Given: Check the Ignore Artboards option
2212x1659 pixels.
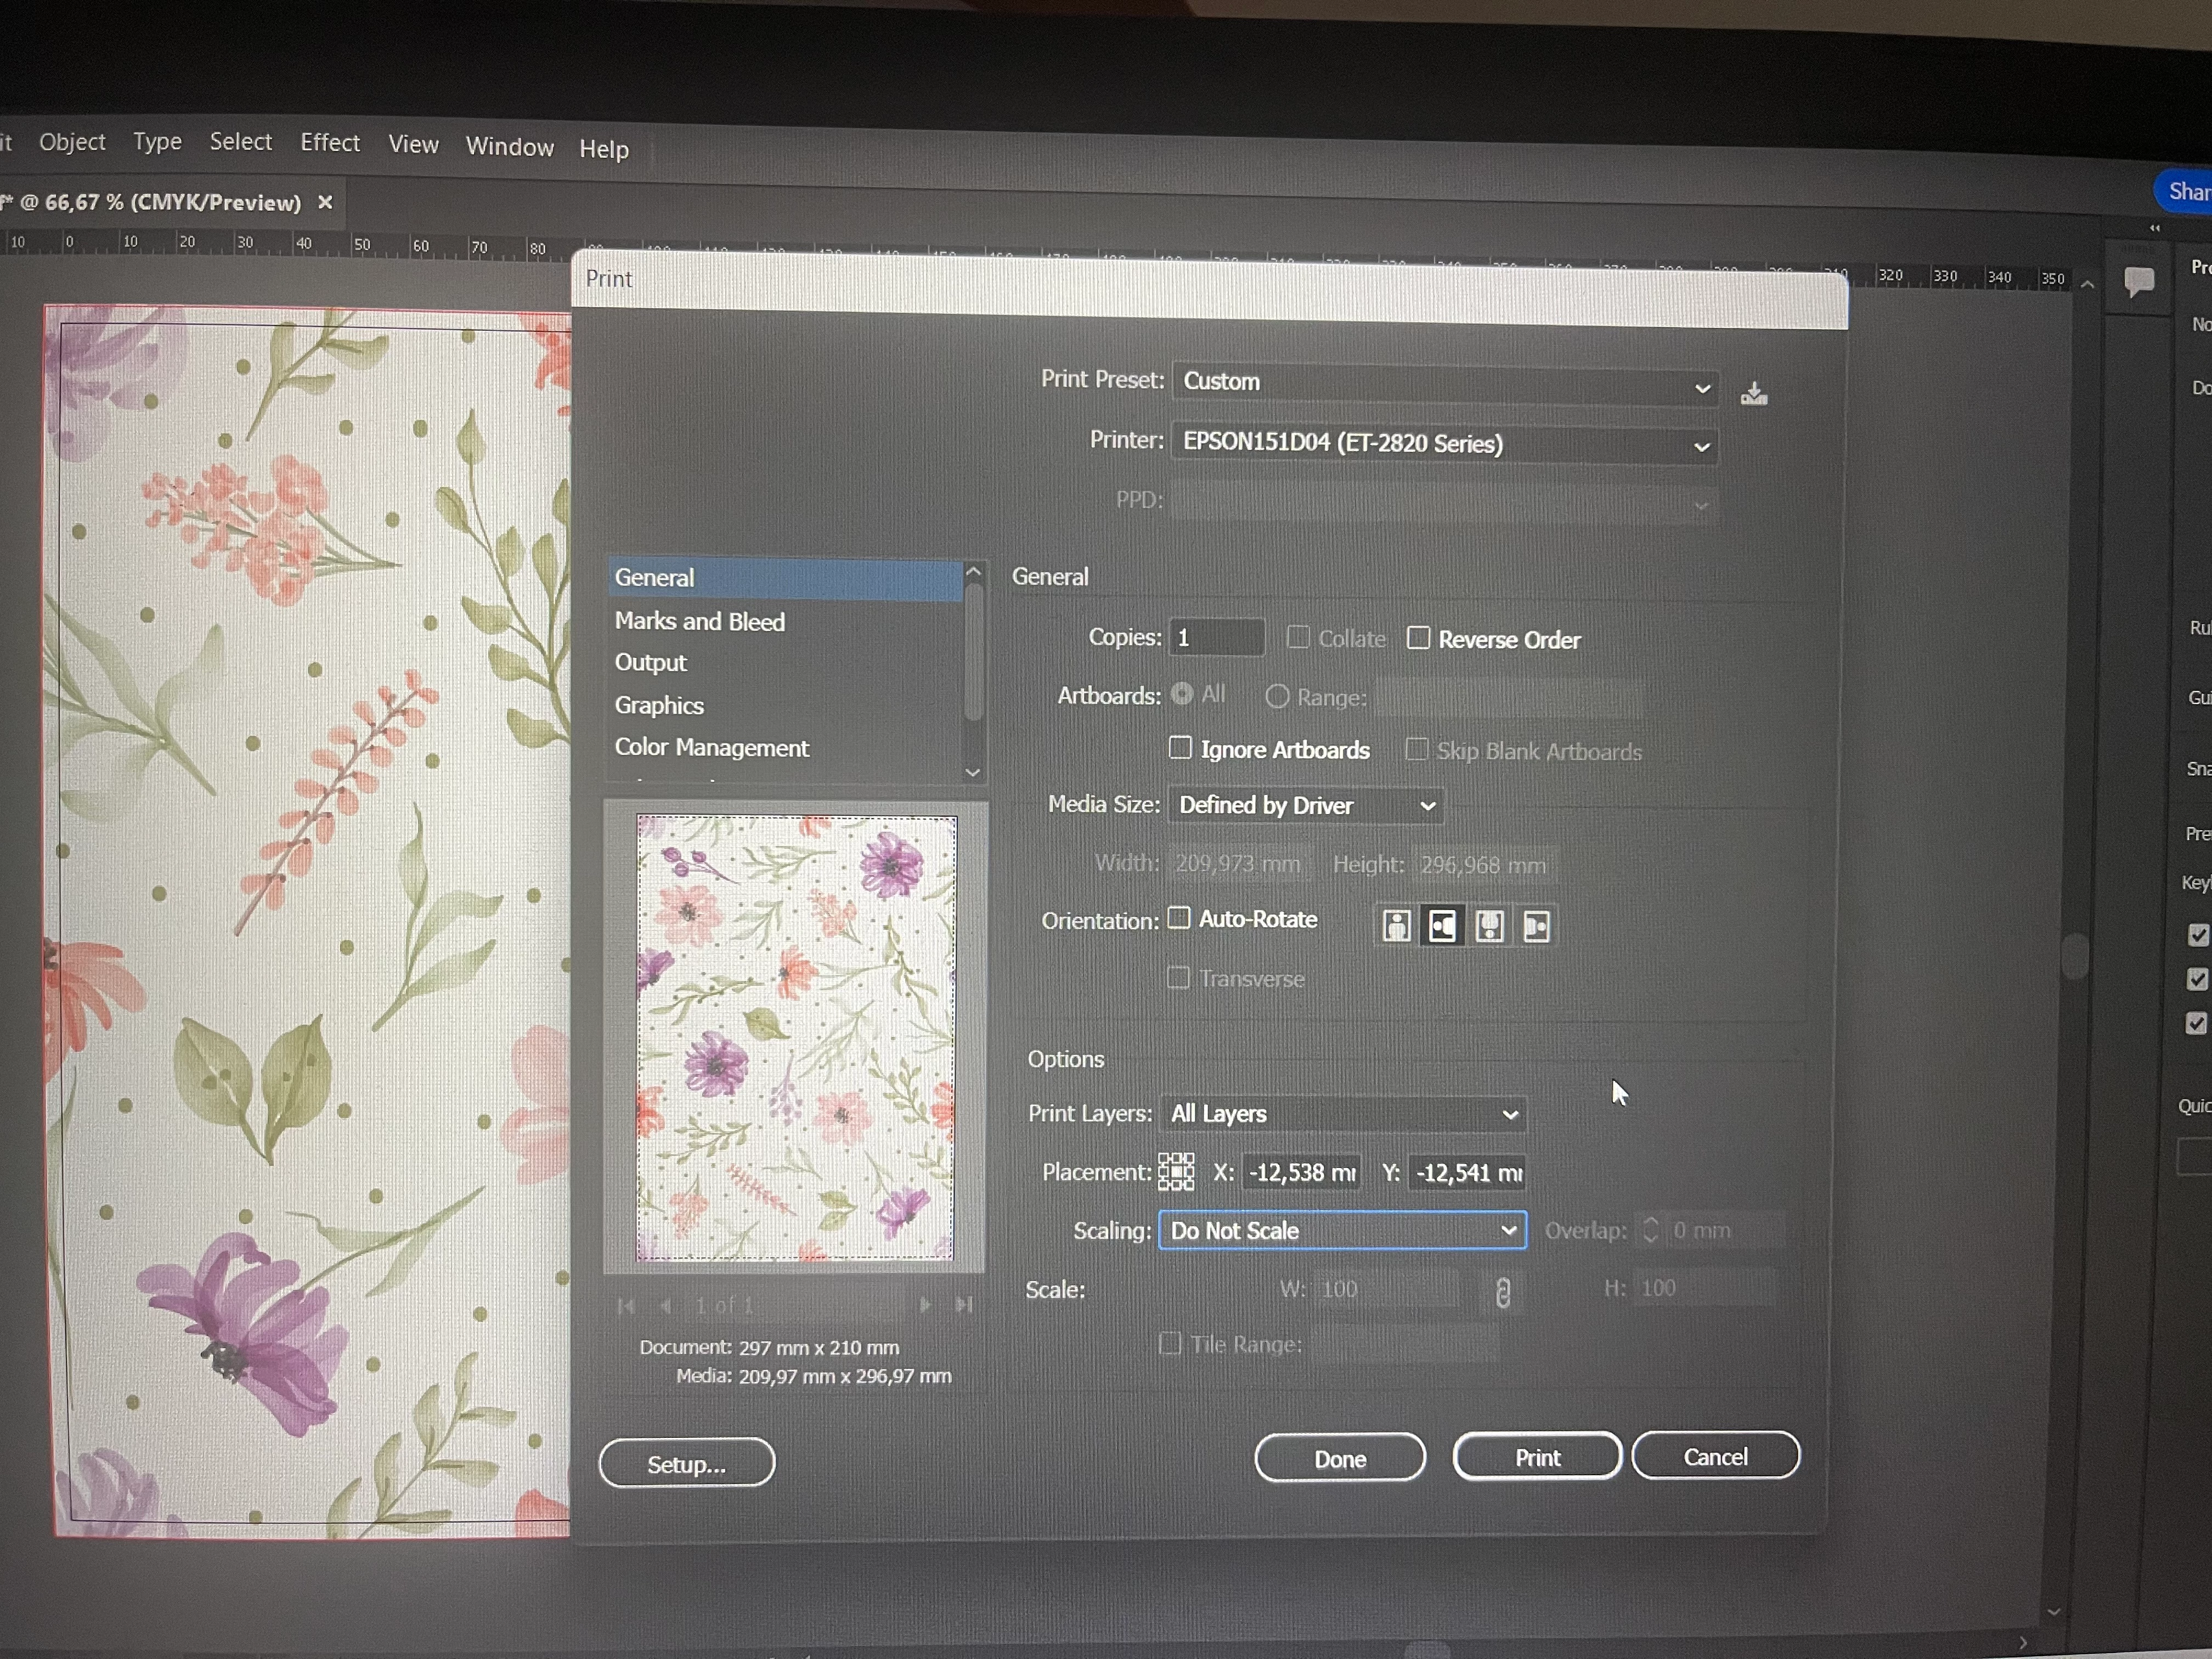Looking at the screenshot, I should point(1180,748).
